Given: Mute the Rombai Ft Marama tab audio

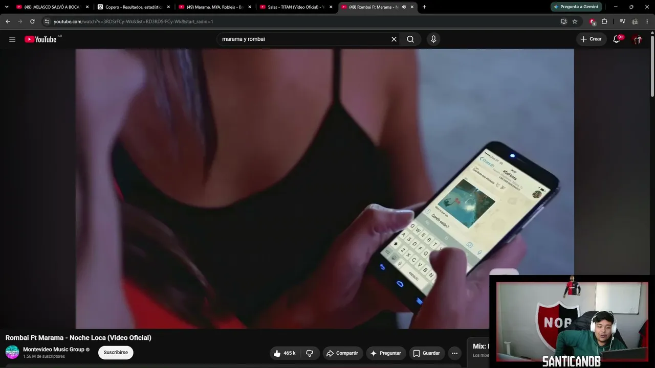Looking at the screenshot, I should coord(404,7).
